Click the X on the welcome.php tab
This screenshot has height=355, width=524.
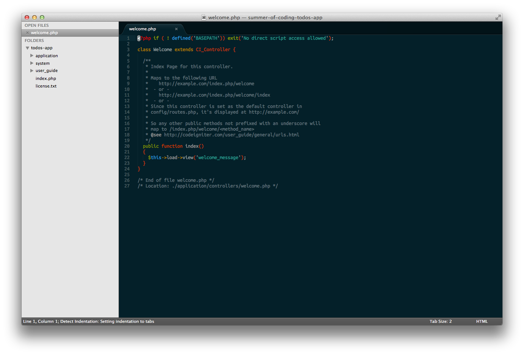[x=176, y=29]
